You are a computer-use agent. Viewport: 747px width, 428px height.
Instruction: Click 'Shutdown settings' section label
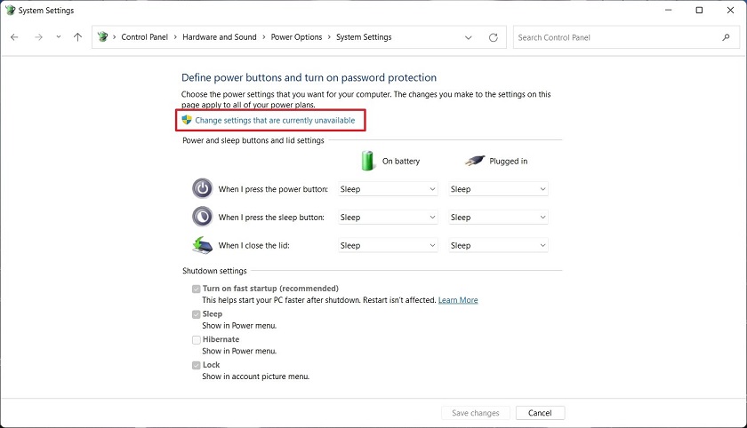coord(214,271)
